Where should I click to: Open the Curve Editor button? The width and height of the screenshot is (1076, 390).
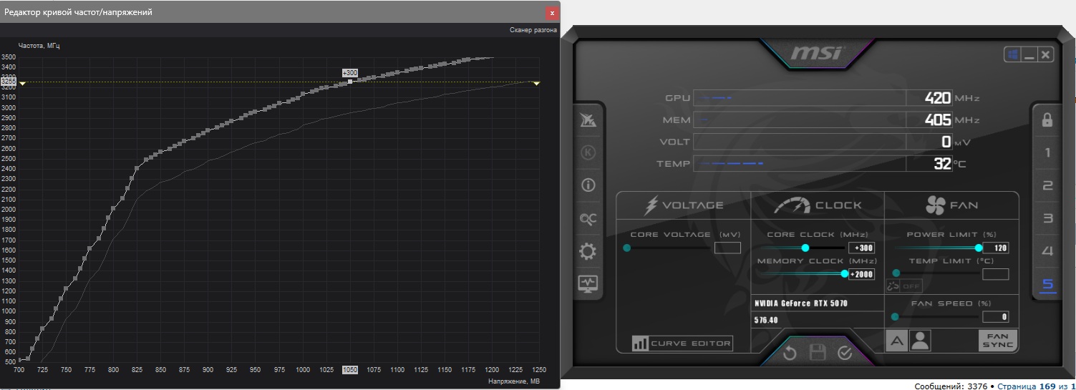(x=682, y=343)
